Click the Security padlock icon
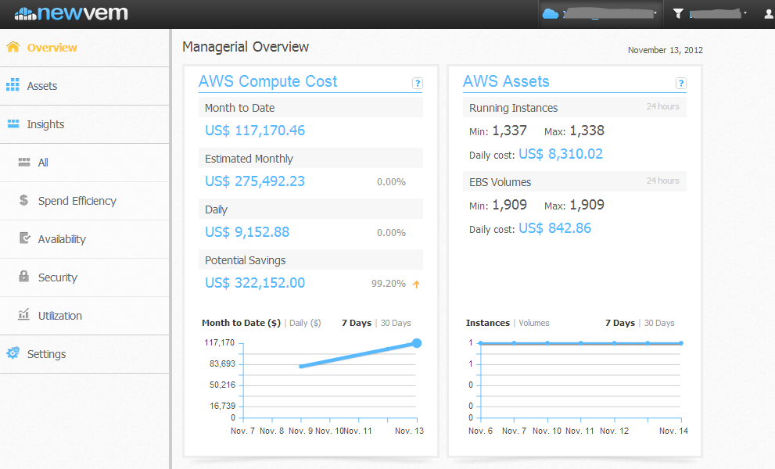 click(x=23, y=277)
